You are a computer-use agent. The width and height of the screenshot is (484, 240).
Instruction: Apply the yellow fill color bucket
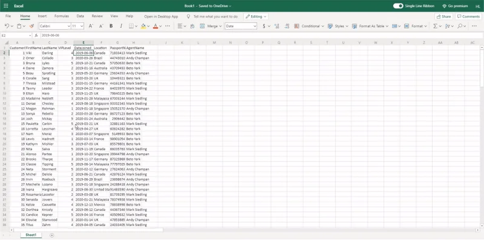(143, 26)
